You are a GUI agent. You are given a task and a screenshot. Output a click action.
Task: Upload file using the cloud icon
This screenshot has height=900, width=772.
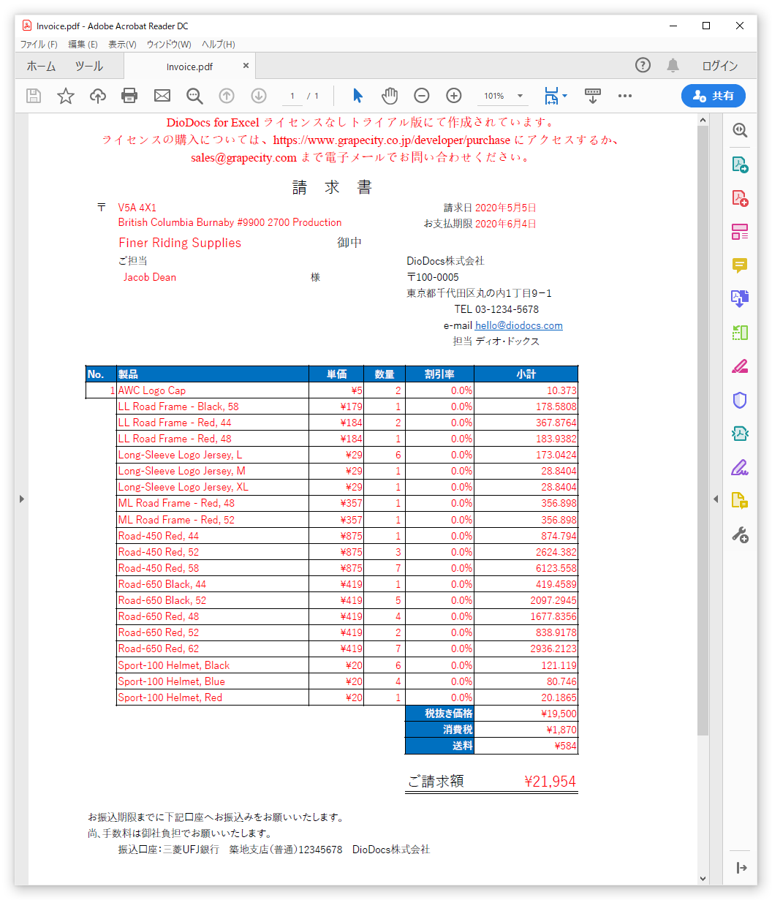(98, 96)
